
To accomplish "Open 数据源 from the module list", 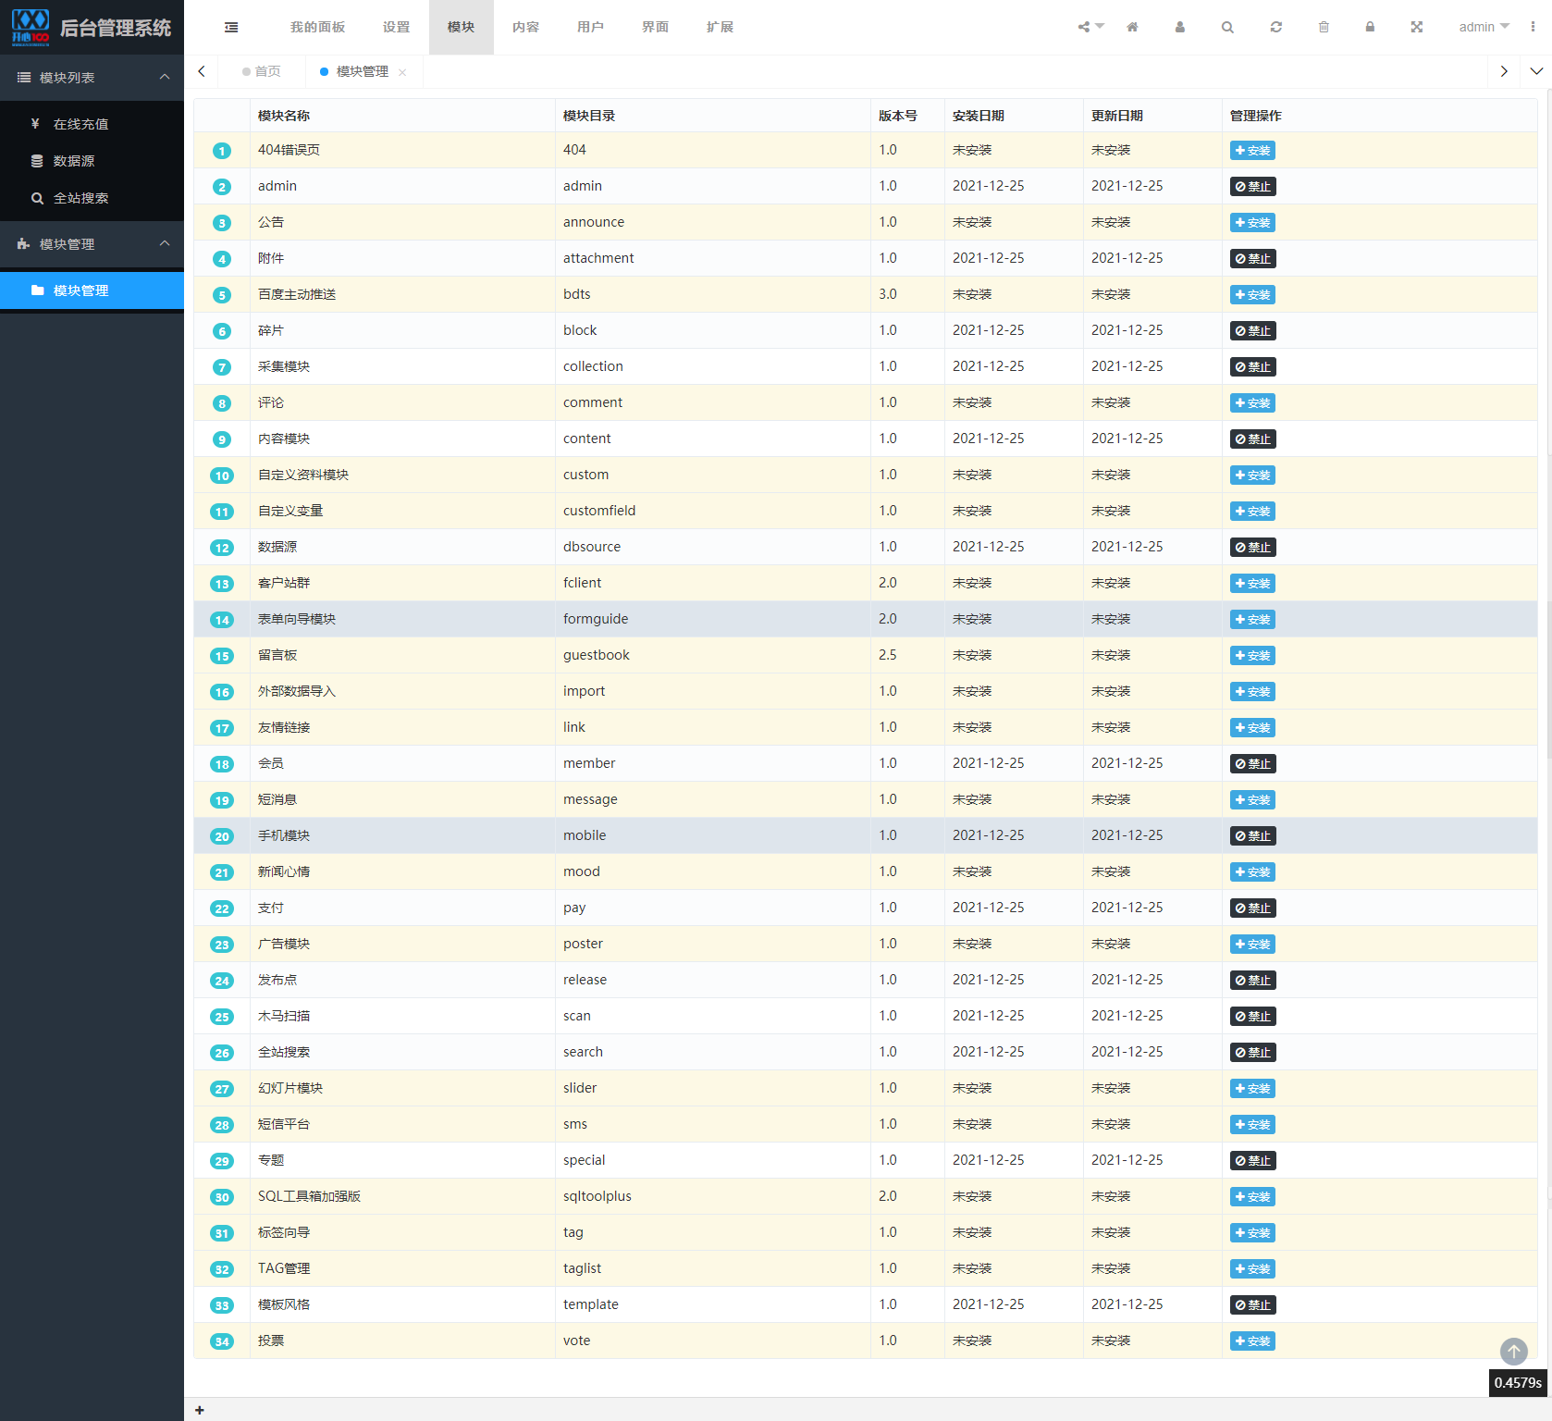I will click(x=78, y=160).
